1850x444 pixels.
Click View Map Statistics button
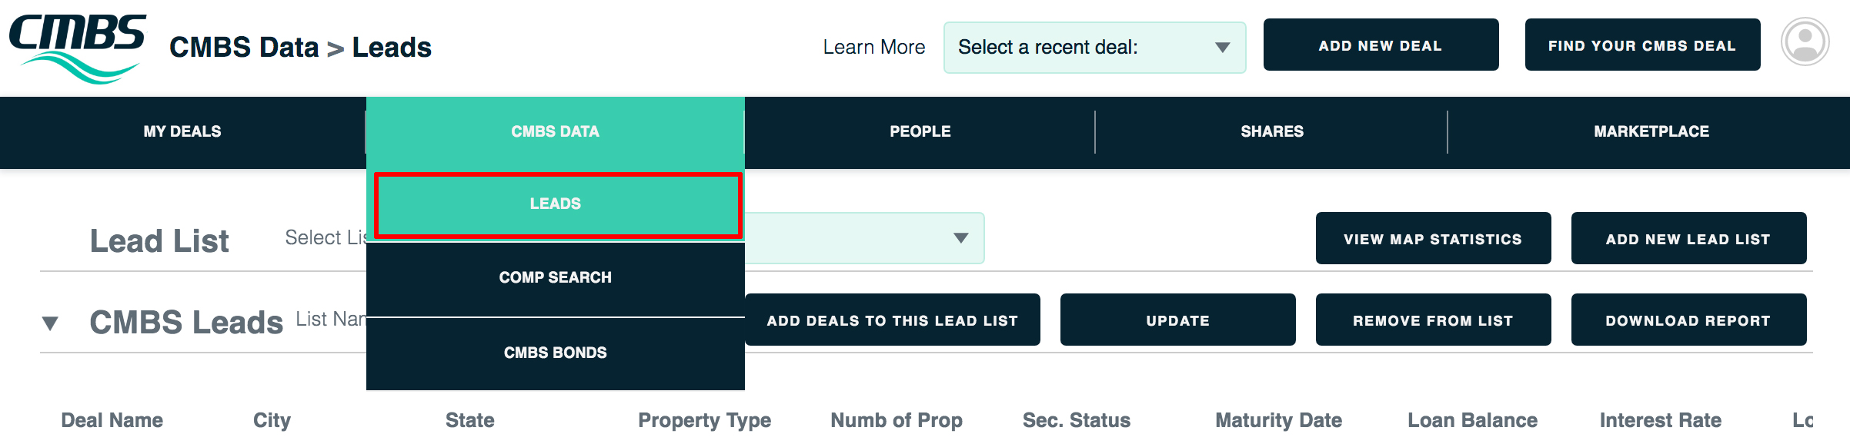(1434, 239)
